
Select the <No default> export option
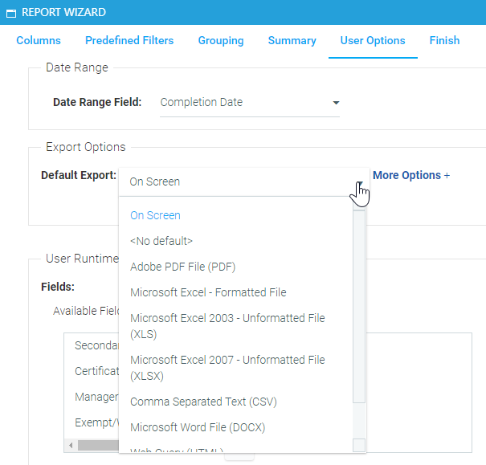[161, 241]
